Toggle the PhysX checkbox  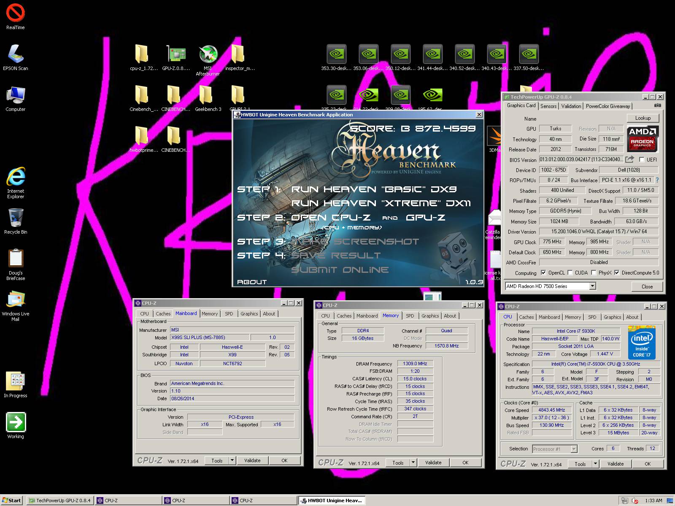pyautogui.click(x=594, y=272)
